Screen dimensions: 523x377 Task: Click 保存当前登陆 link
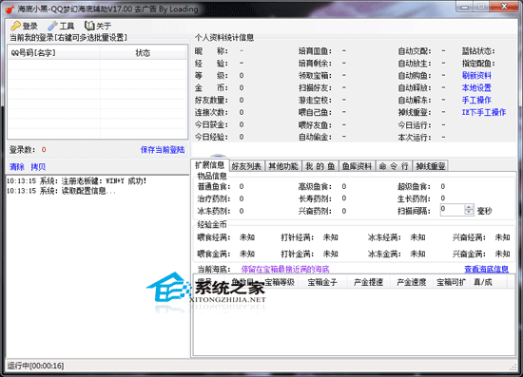[163, 150]
